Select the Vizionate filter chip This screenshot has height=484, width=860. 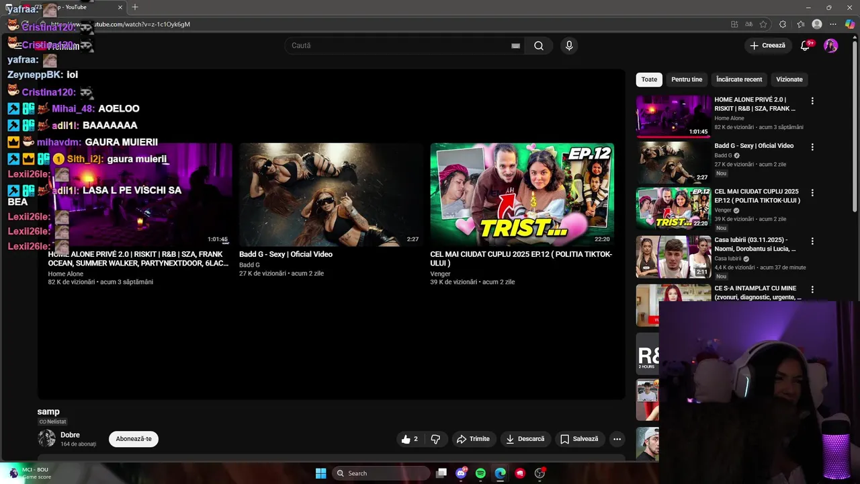tap(789, 79)
